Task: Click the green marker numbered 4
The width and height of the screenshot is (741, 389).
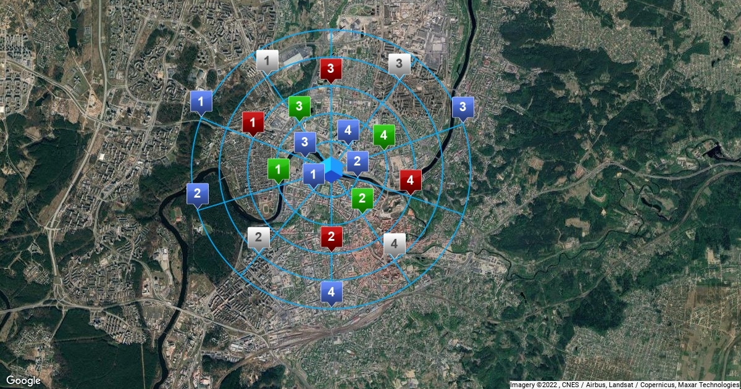Action: (x=384, y=135)
